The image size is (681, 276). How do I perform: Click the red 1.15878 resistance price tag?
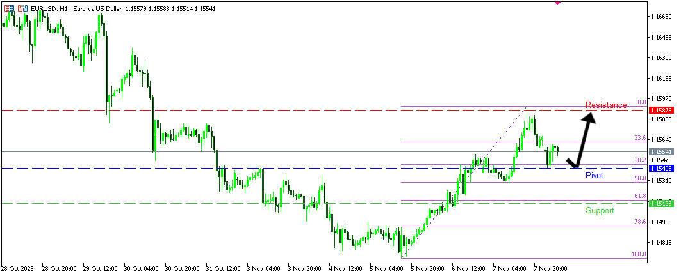(660, 111)
